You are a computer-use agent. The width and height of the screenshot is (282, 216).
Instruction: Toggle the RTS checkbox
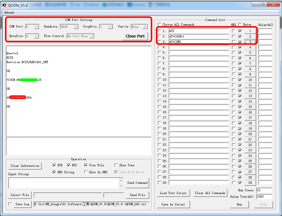[69, 165]
